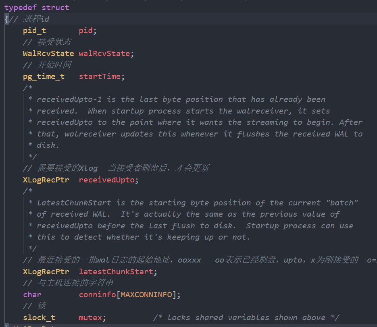Select 'XLogRecPtr' type before latestChunkStart

coord(46,271)
